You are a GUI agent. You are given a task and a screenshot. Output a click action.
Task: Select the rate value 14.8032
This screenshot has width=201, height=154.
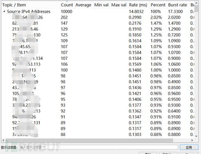[x=136, y=12]
